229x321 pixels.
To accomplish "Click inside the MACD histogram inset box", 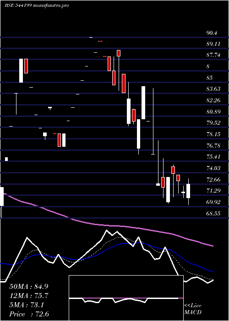I will pyautogui.click(x=126, y=298).
